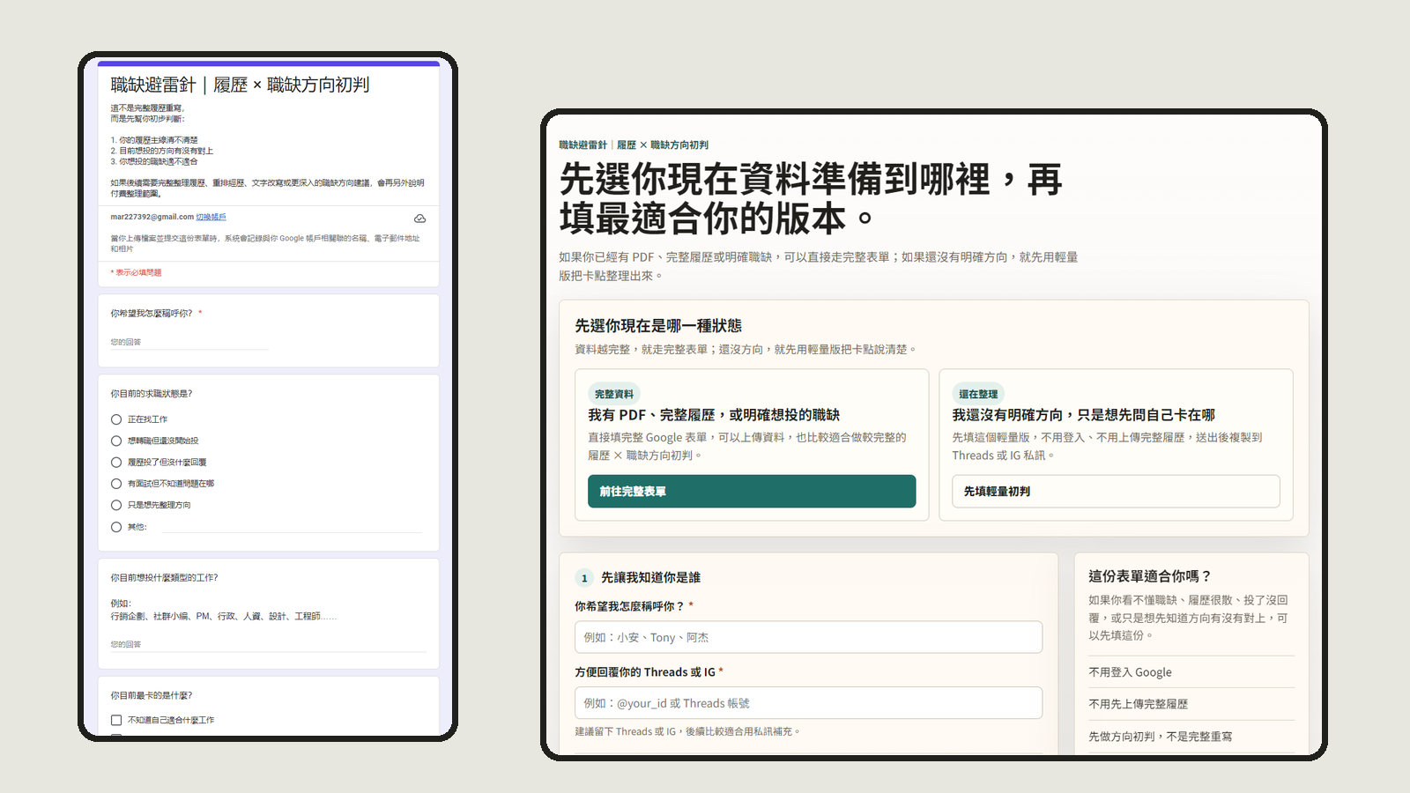Click the answer field under 你目前想投什麼類型的工作
This screenshot has width=1410, height=793.
click(268, 644)
